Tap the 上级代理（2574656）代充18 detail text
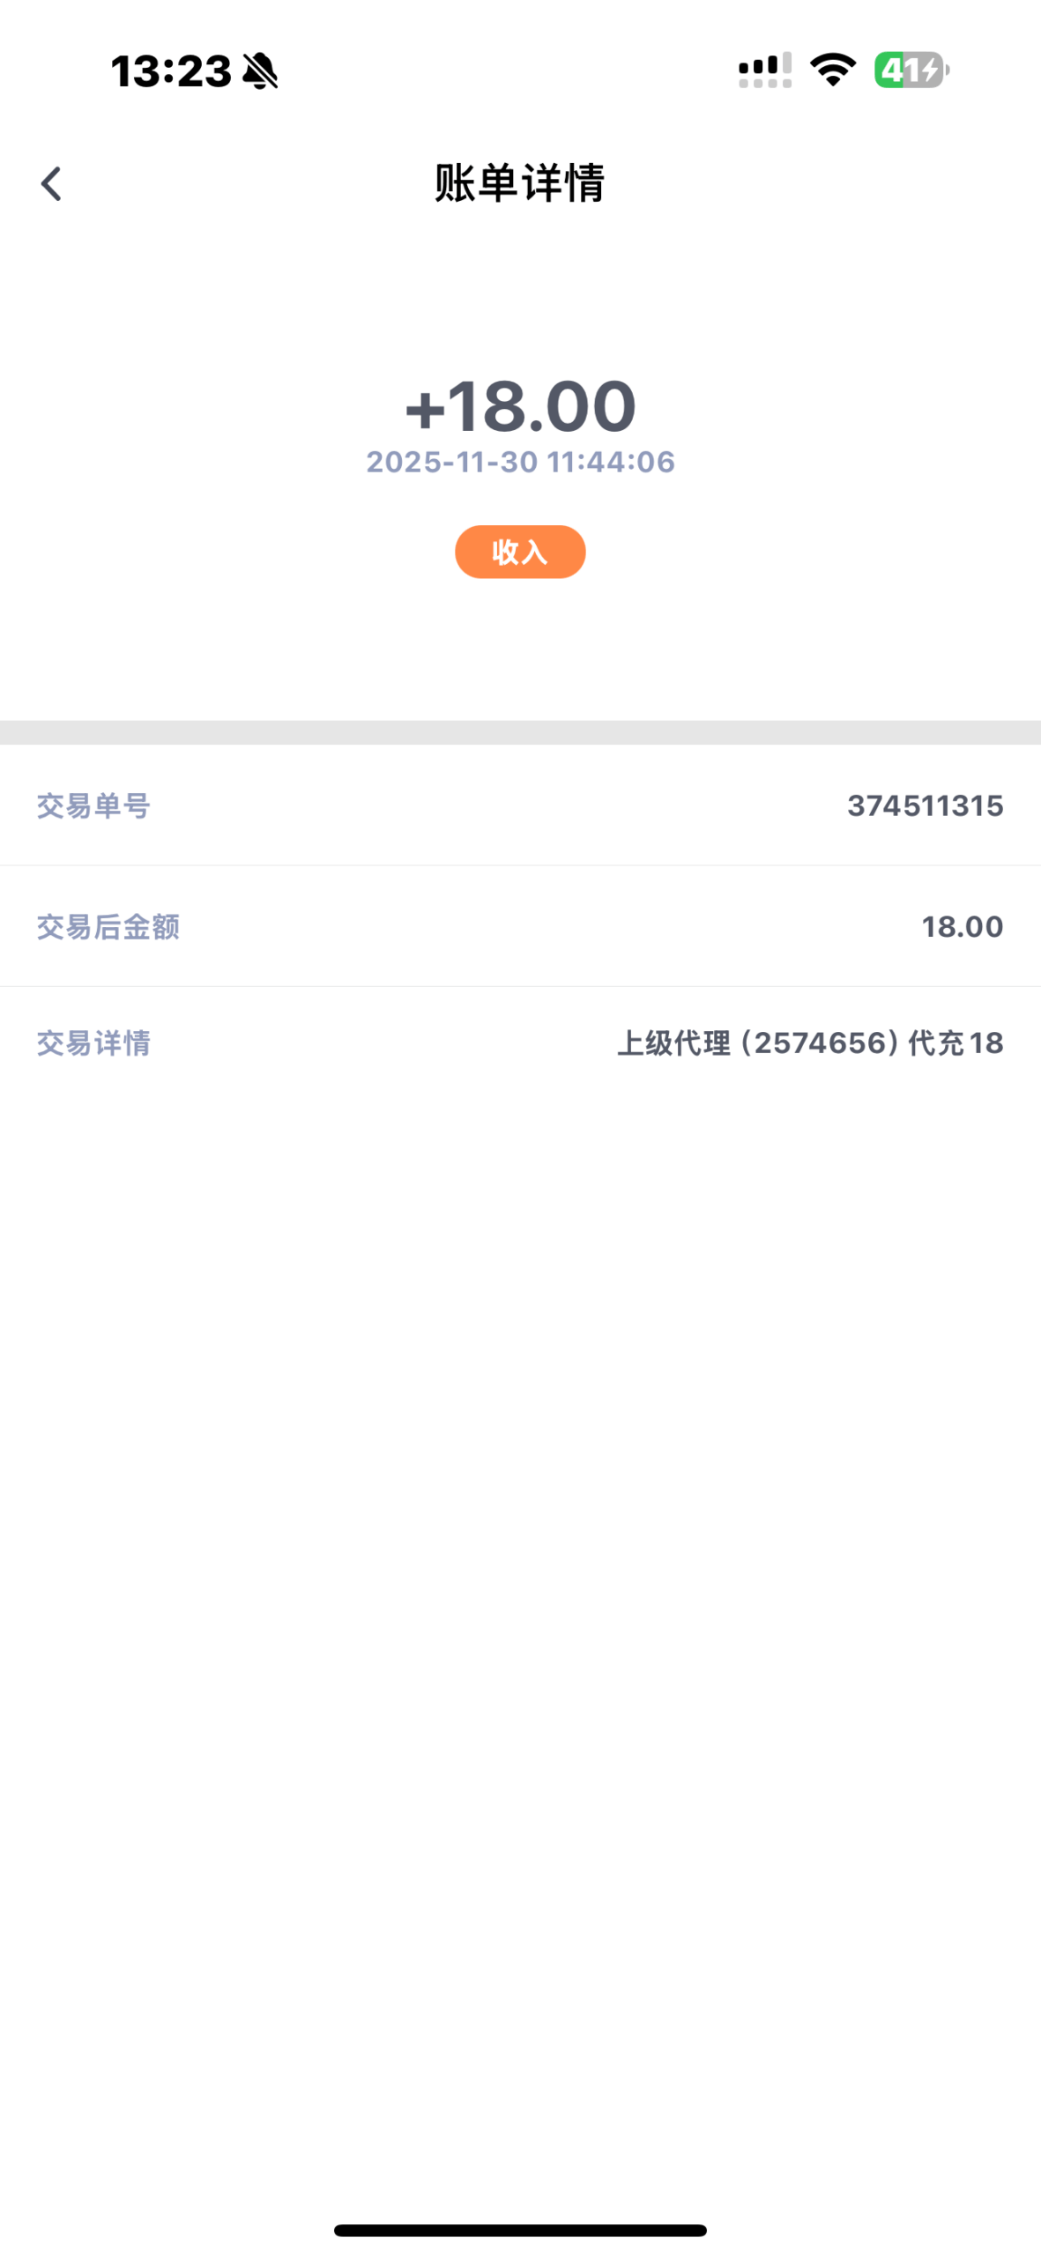Screen dimensions: 1041x2256 click(x=809, y=1043)
